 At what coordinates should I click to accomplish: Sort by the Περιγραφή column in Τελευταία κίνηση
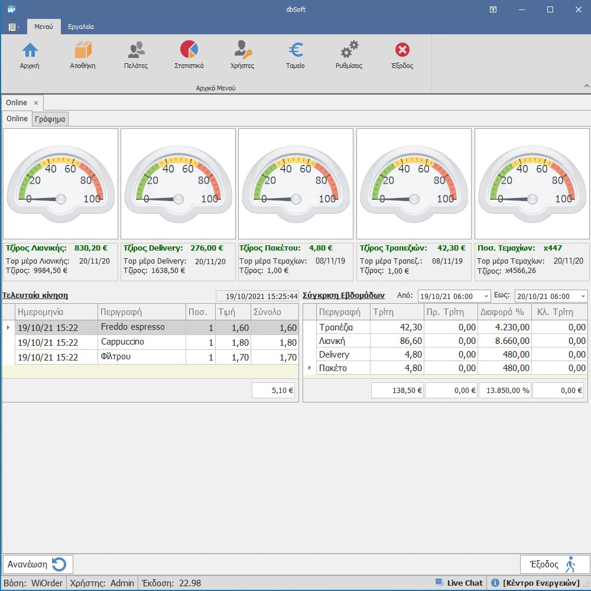pos(141,312)
